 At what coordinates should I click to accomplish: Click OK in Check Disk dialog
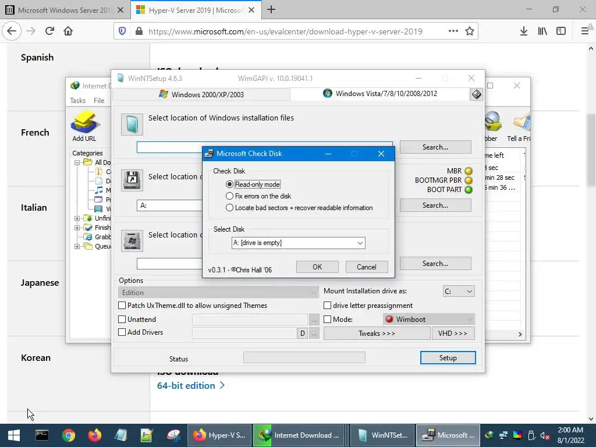(x=317, y=267)
